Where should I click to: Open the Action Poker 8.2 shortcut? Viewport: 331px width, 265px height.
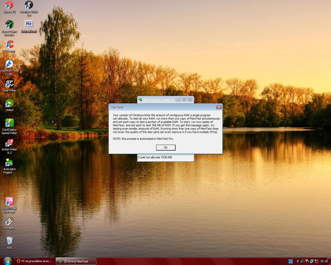point(10,143)
